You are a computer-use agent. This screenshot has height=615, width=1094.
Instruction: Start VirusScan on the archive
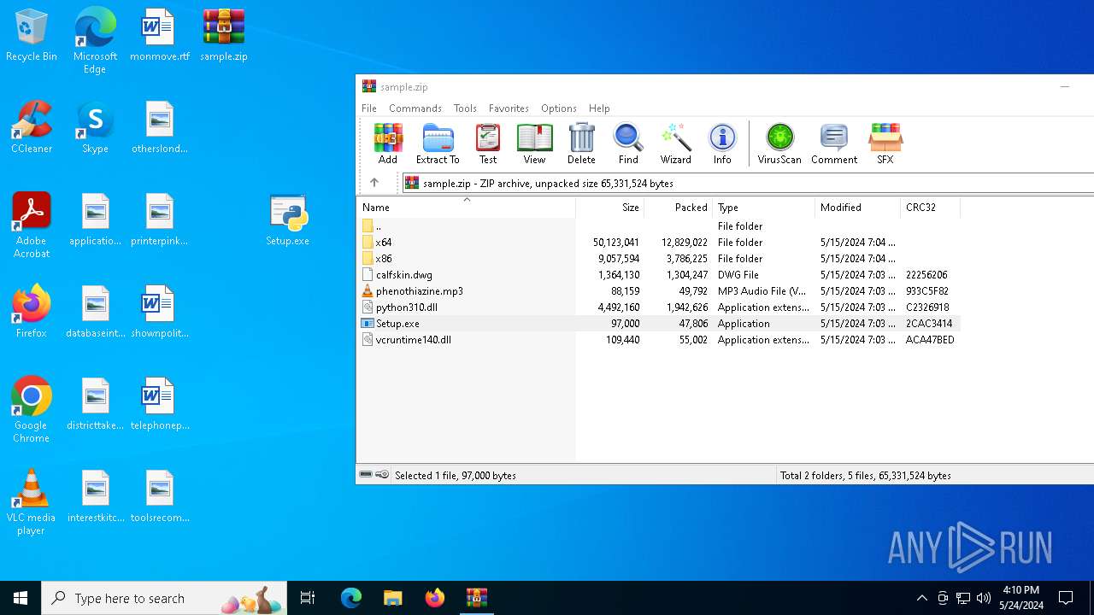click(x=779, y=143)
